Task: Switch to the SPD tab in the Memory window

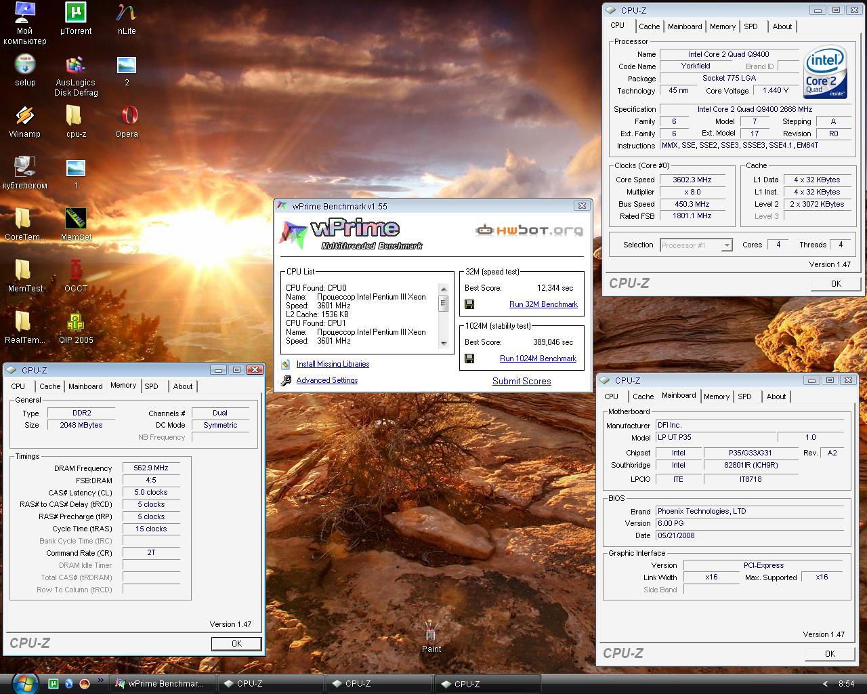Action: pyautogui.click(x=151, y=386)
